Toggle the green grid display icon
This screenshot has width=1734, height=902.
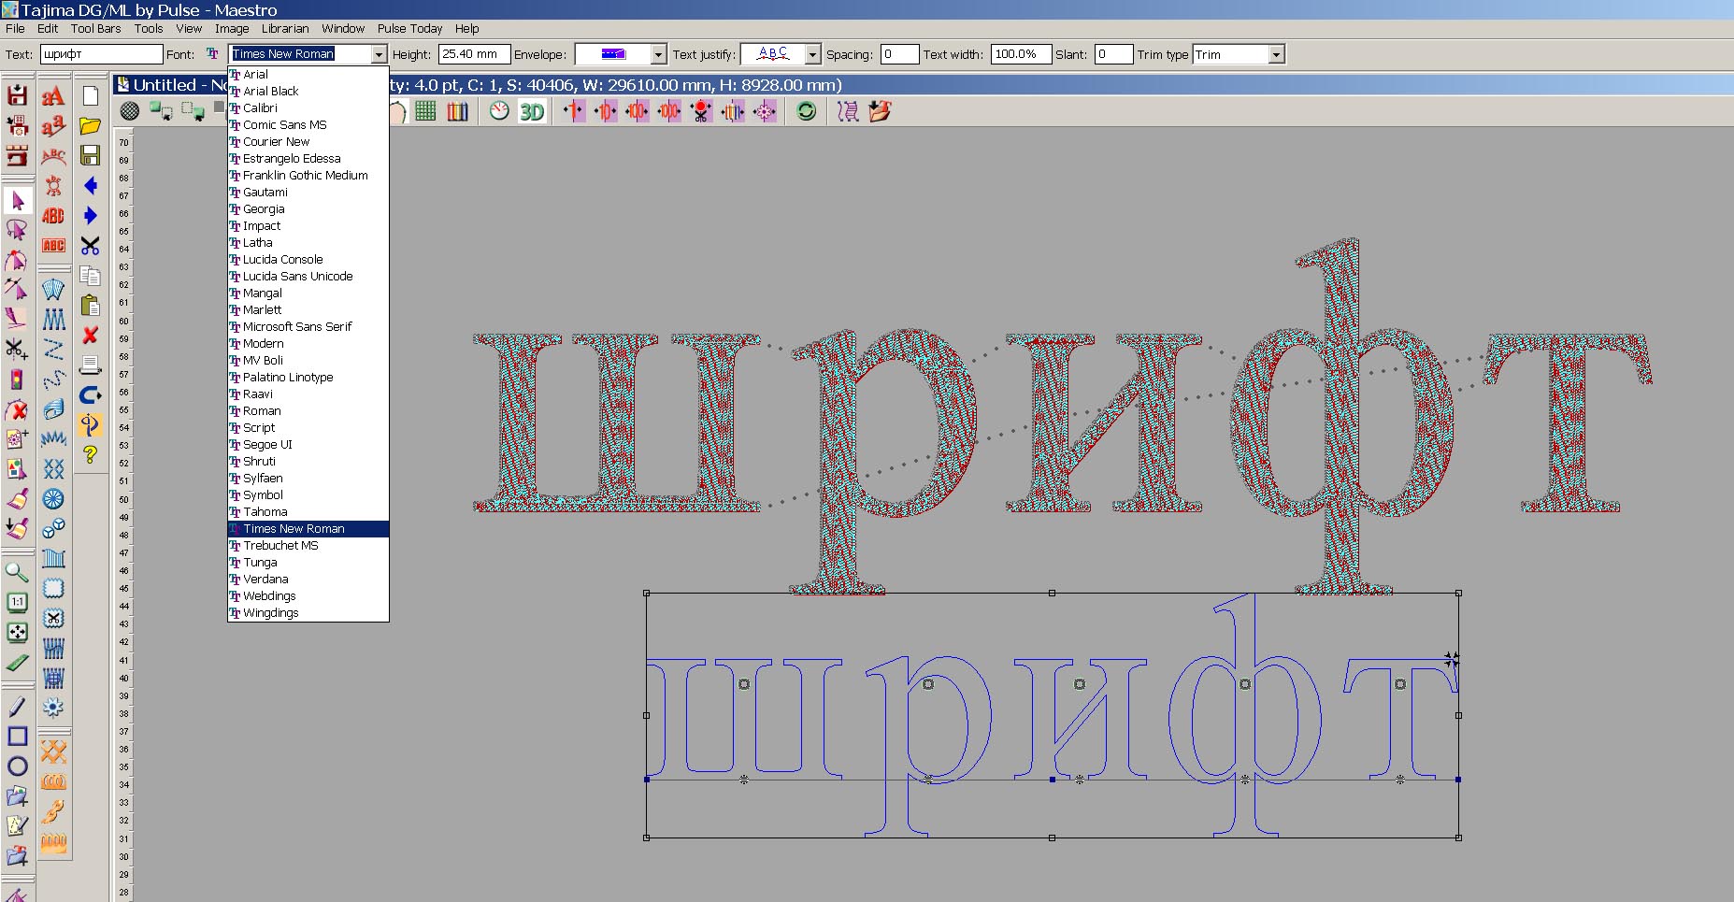point(425,112)
